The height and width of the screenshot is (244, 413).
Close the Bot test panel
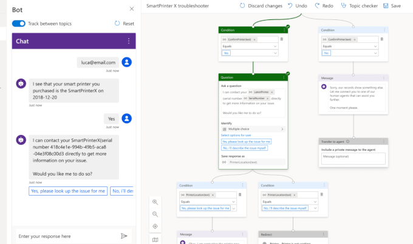coord(132,9)
